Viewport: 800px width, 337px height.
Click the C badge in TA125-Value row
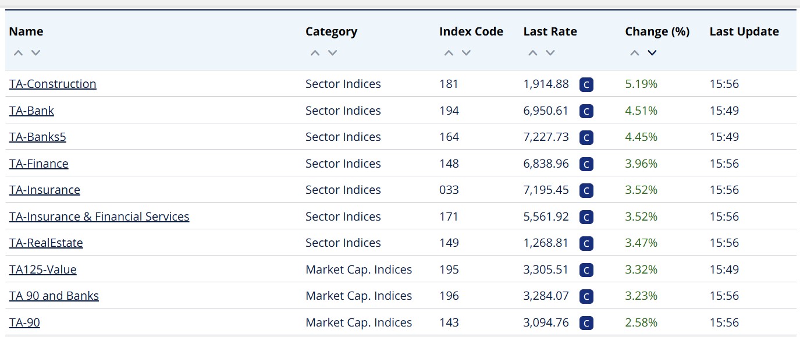pyautogui.click(x=586, y=270)
